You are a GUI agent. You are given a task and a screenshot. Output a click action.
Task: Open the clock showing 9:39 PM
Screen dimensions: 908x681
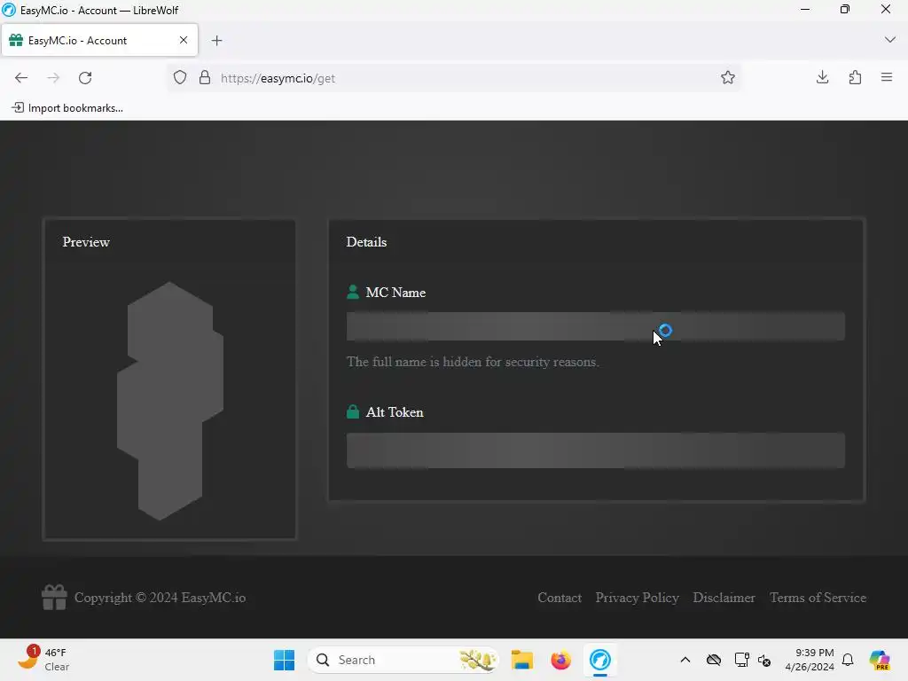810,660
